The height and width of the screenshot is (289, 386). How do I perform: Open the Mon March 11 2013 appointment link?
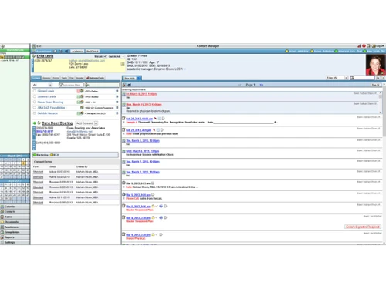tap(144, 104)
